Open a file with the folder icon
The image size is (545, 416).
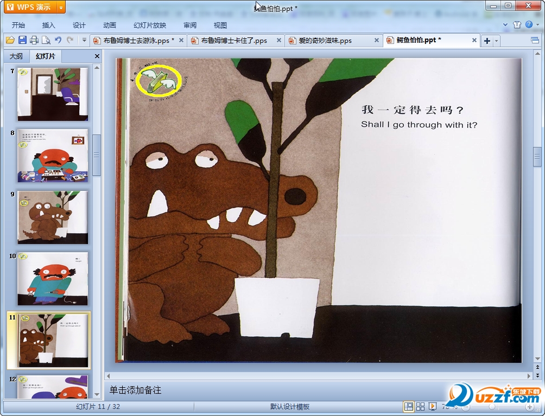point(10,40)
